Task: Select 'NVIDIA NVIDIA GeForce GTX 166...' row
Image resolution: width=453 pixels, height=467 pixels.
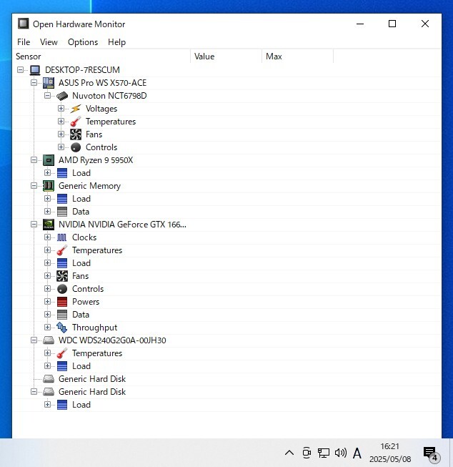Action: (226, 225)
